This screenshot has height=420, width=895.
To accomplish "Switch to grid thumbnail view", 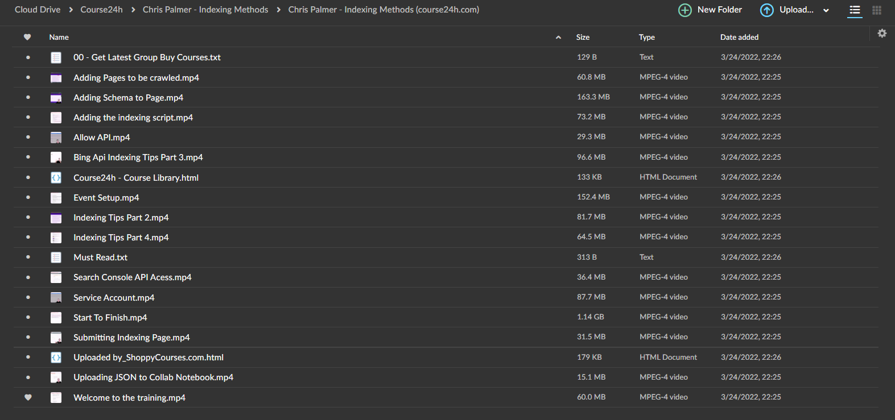I will [x=877, y=10].
